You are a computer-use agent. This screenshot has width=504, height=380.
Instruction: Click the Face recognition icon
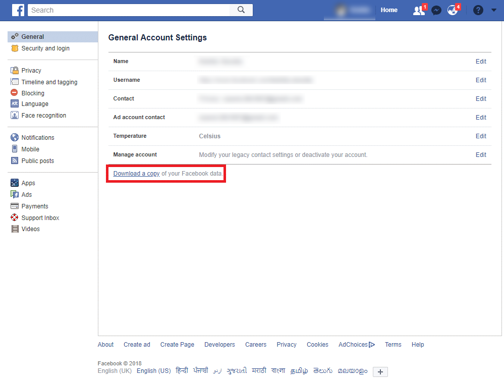[15, 115]
